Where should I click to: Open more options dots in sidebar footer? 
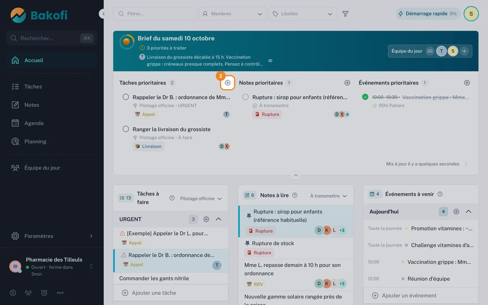[60, 293]
